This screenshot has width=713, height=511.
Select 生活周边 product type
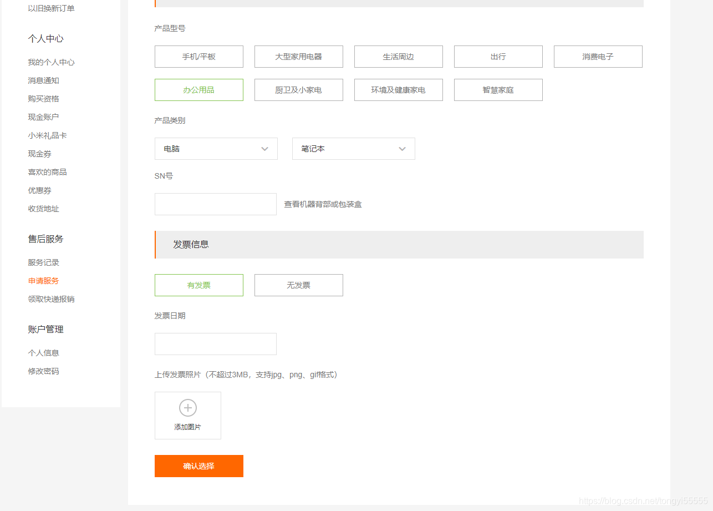398,57
